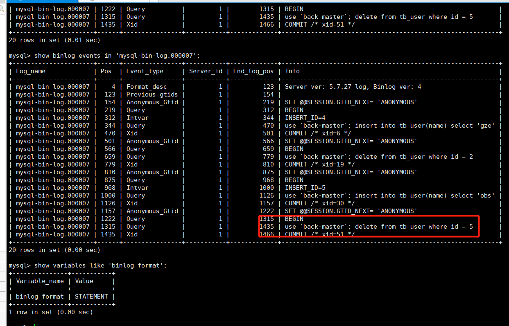Click the 'show binlog events in' command line
The height and width of the screenshot is (326, 509).
click(104, 56)
